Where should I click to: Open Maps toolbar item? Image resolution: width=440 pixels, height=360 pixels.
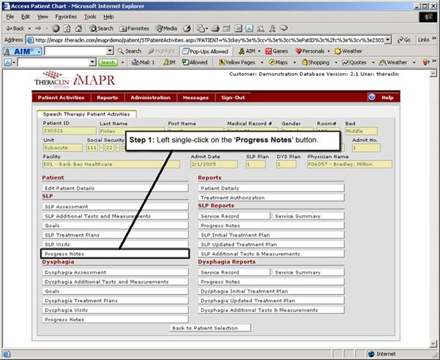278,62
